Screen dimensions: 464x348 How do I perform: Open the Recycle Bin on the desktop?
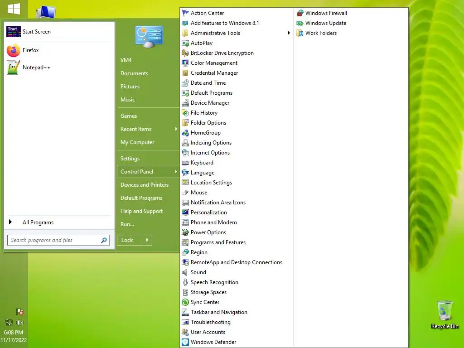point(445,315)
